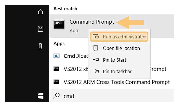Click the VS2012 x6 prompt icon

[57, 69]
